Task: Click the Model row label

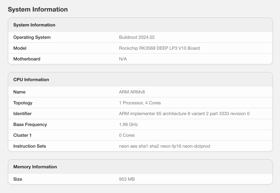Action: pos(20,48)
